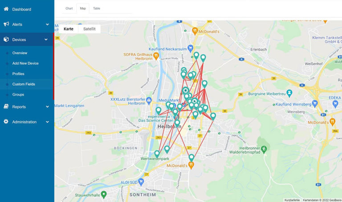
Task: Click the Kaufland Neckarsulm shopping cart marker
Action: 191,48
